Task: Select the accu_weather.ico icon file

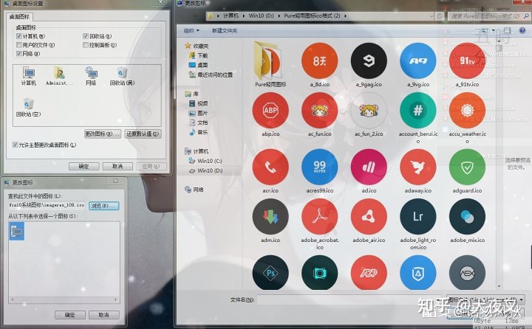Action: [467, 110]
